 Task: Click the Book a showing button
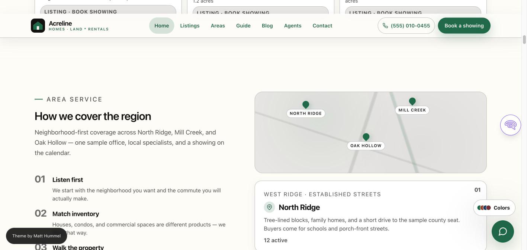coord(464,26)
